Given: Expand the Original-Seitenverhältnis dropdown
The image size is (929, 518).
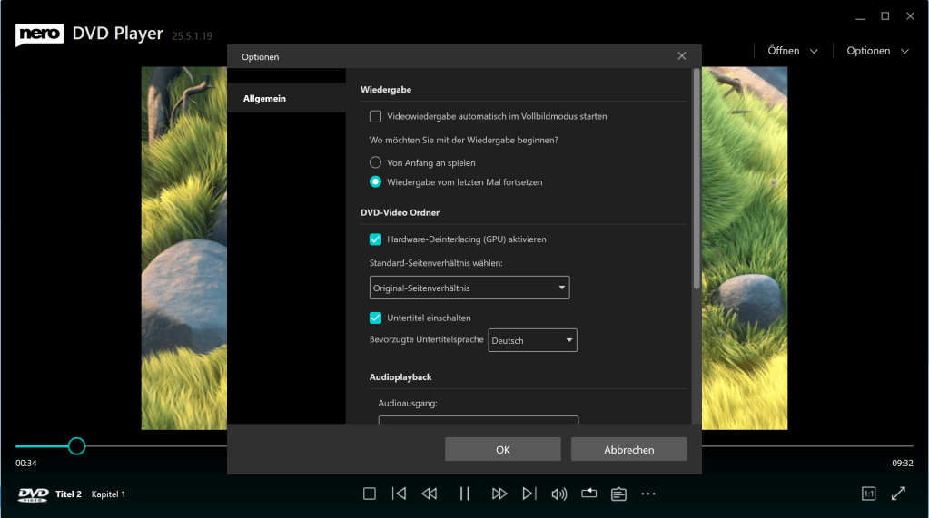Looking at the screenshot, I should click(x=469, y=288).
